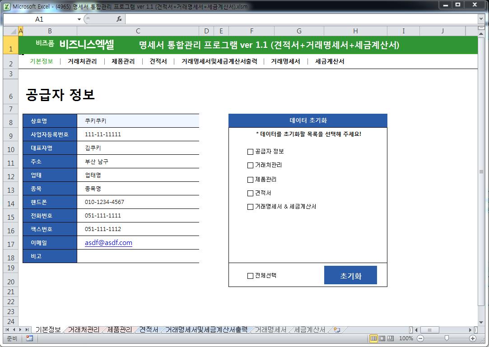This screenshot has height=347, width=489.
Task: Click the zoom slider in status bar
Action: [x=447, y=338]
